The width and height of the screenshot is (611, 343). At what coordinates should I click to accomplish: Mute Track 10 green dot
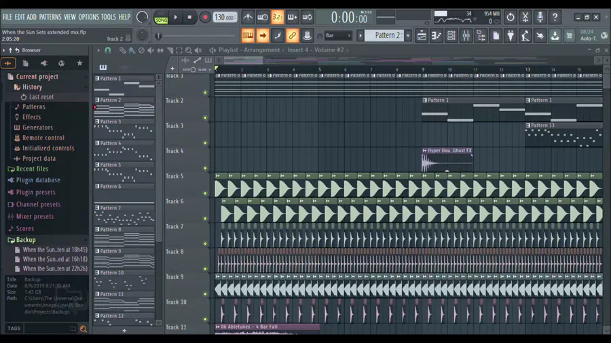pos(205,319)
